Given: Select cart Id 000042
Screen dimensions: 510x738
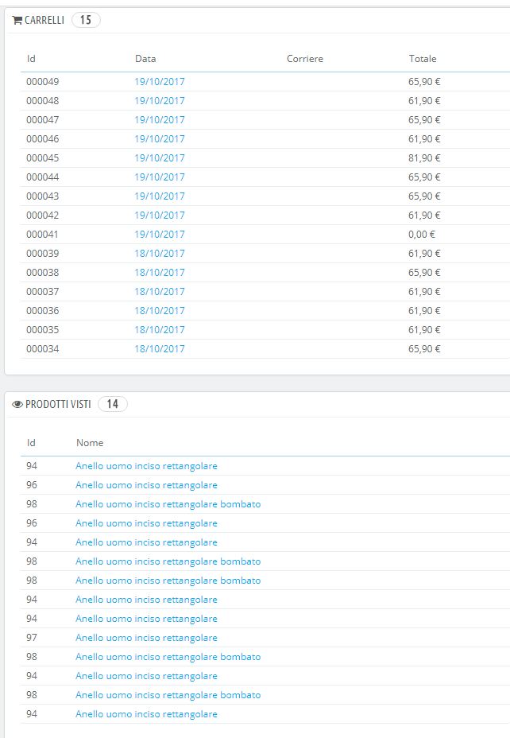Looking at the screenshot, I should click(x=43, y=216).
